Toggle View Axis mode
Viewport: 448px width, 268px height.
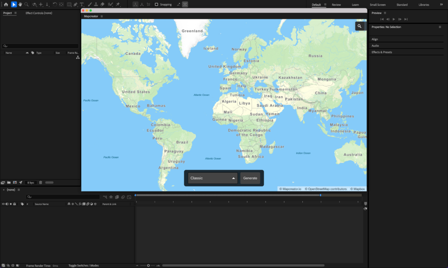point(148,4)
